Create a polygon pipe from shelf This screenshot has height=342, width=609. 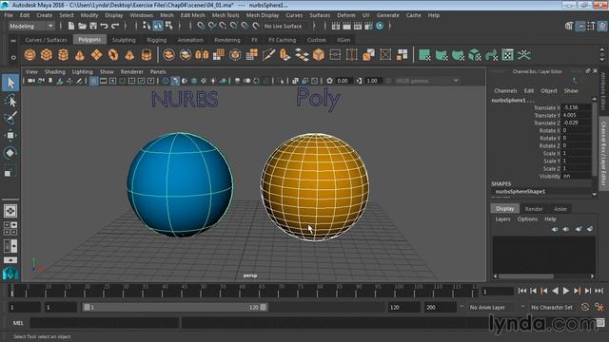tap(147, 55)
